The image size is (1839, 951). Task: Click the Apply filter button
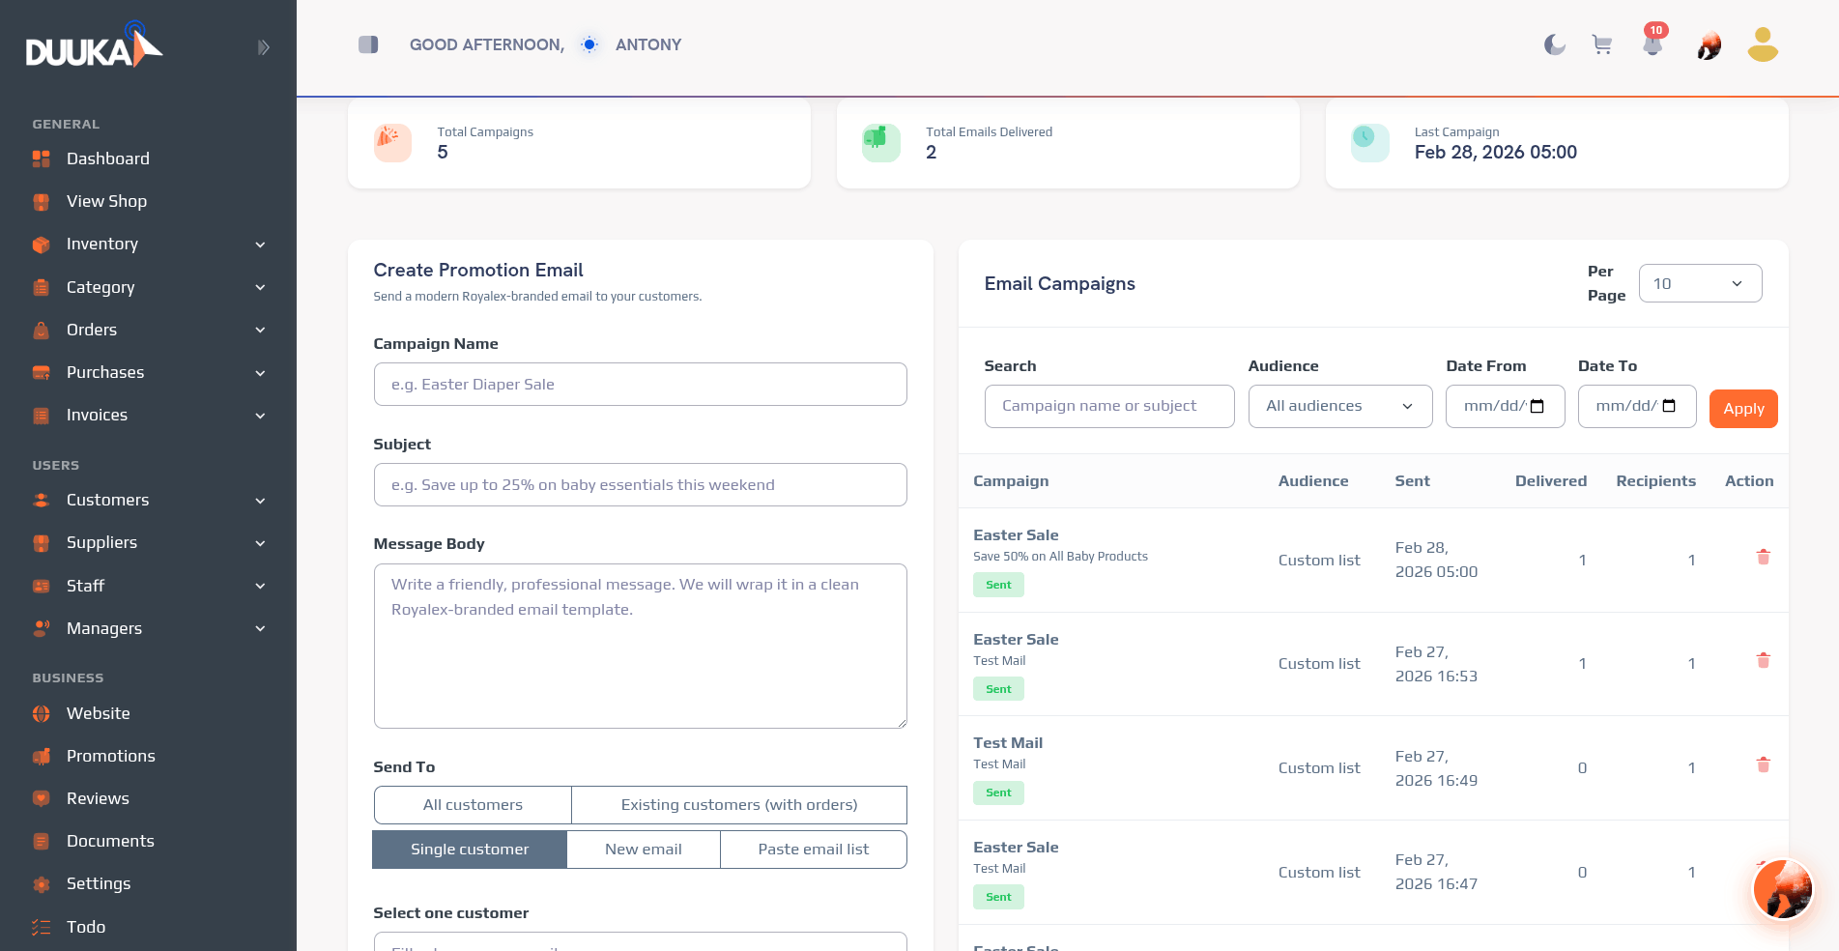click(1743, 409)
